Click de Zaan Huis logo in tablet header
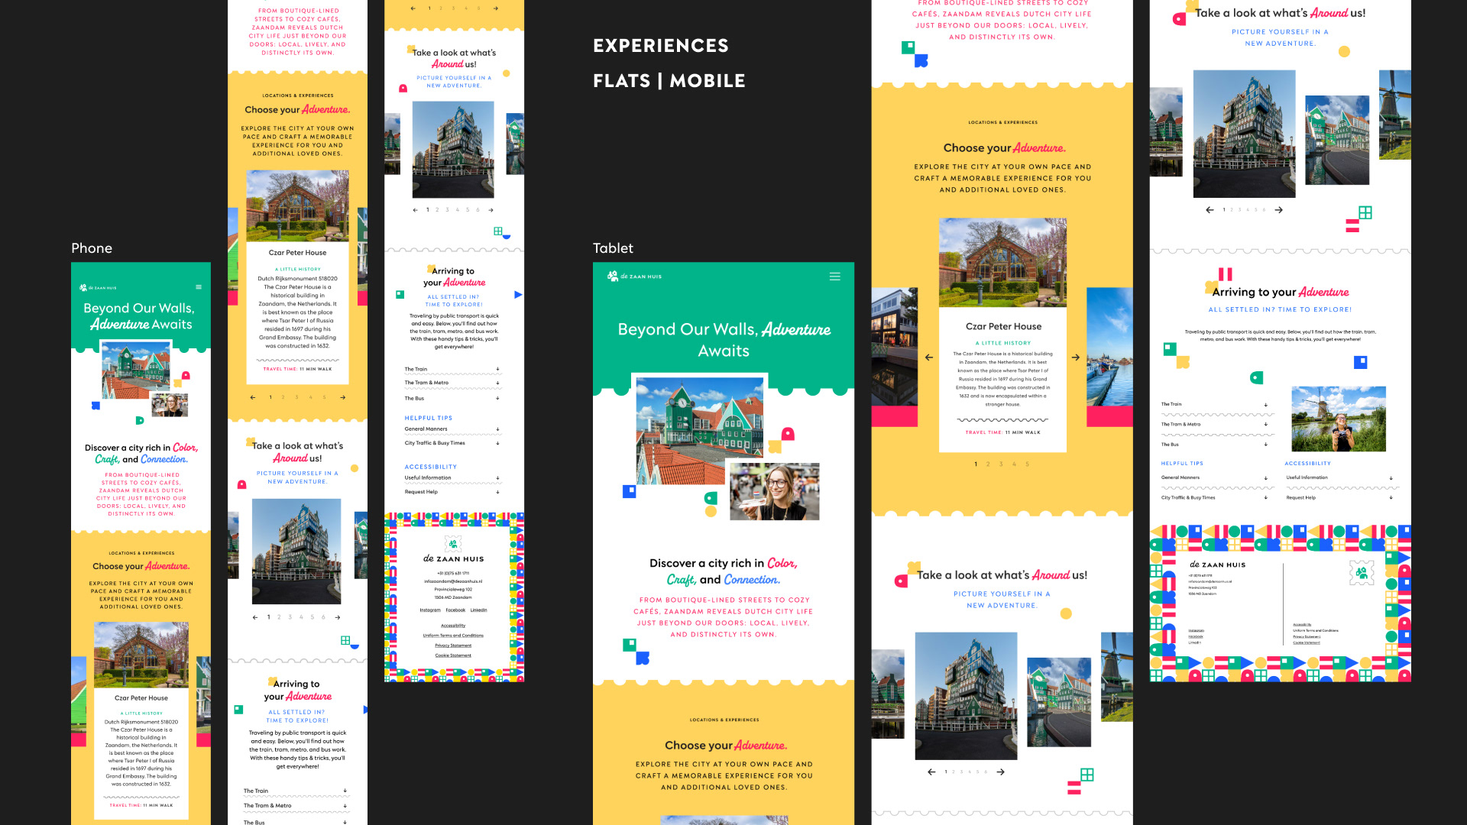The height and width of the screenshot is (825, 1467). tap(635, 277)
